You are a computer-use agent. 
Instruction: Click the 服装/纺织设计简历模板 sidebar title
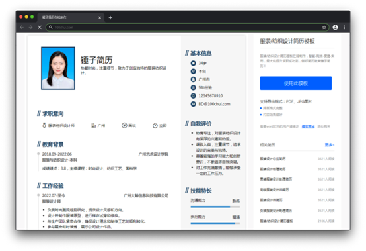tap(287, 41)
